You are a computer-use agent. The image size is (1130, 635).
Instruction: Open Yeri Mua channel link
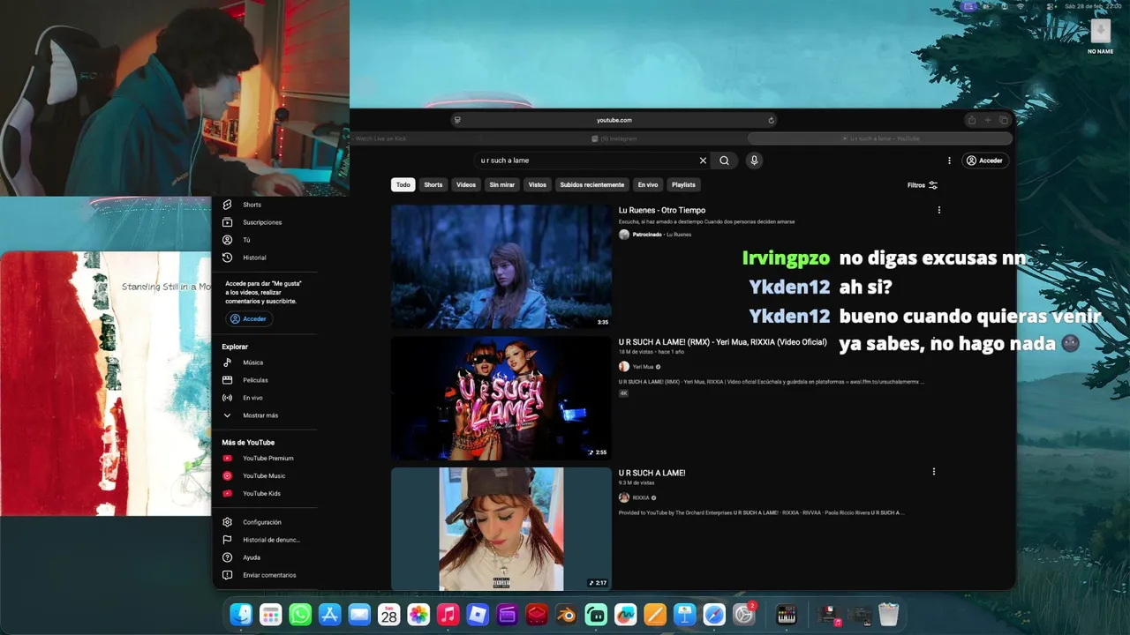(x=643, y=367)
